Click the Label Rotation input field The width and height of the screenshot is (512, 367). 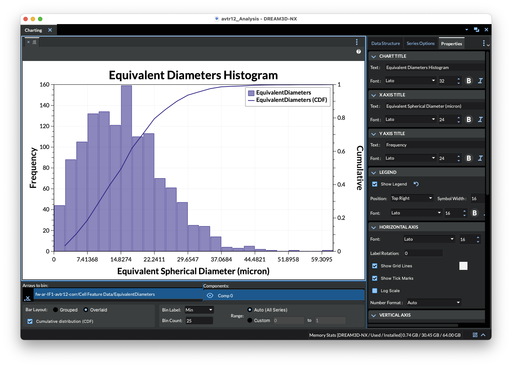[423, 253]
